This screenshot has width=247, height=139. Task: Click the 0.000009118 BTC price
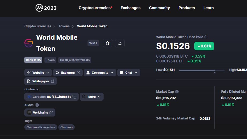[x=172, y=56]
